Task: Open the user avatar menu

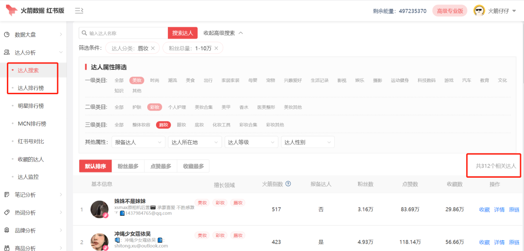Action: pyautogui.click(x=479, y=11)
